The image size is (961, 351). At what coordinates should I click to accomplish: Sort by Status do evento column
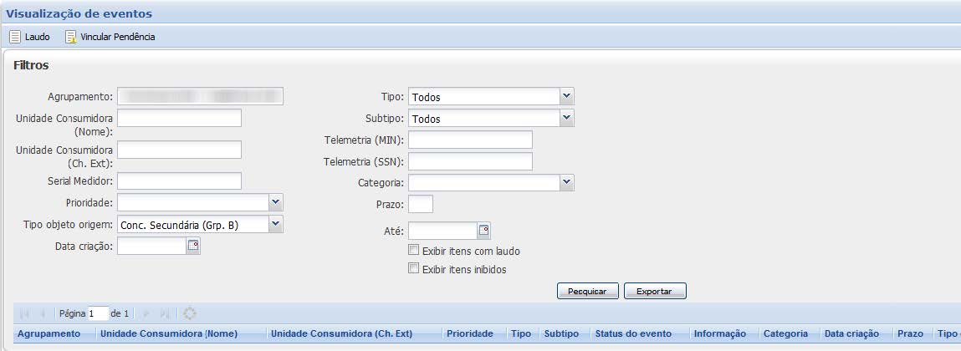pos(632,333)
